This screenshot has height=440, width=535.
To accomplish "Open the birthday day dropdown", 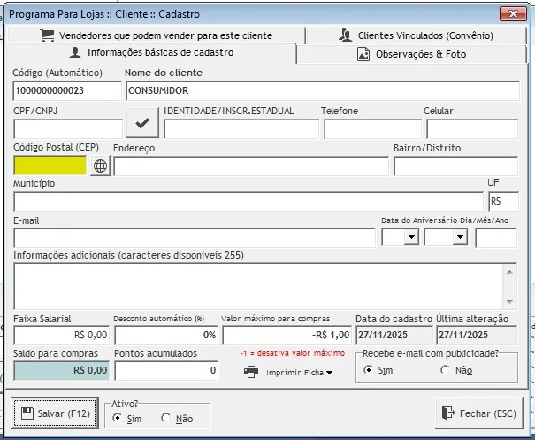I will [x=411, y=237].
